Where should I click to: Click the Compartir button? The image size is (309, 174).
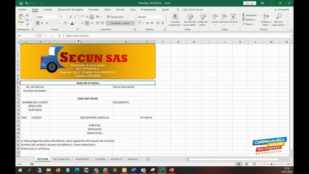[x=282, y=10]
